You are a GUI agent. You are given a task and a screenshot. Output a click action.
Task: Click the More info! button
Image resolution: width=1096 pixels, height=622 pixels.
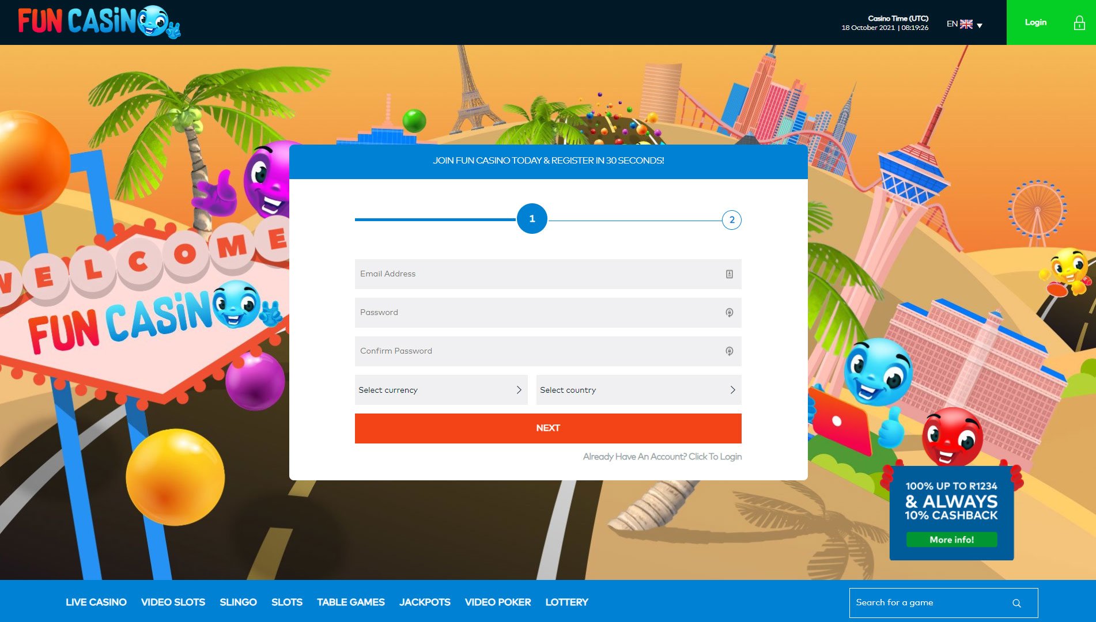tap(952, 540)
